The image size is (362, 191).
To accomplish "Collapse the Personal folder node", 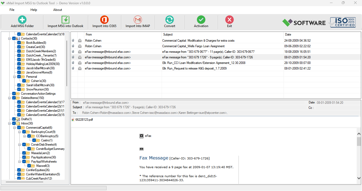I will tap(15, 77).
